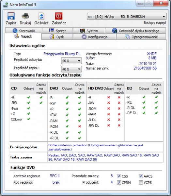Click the buffer value 8 MB
171x196 pixels.
[152, 58]
